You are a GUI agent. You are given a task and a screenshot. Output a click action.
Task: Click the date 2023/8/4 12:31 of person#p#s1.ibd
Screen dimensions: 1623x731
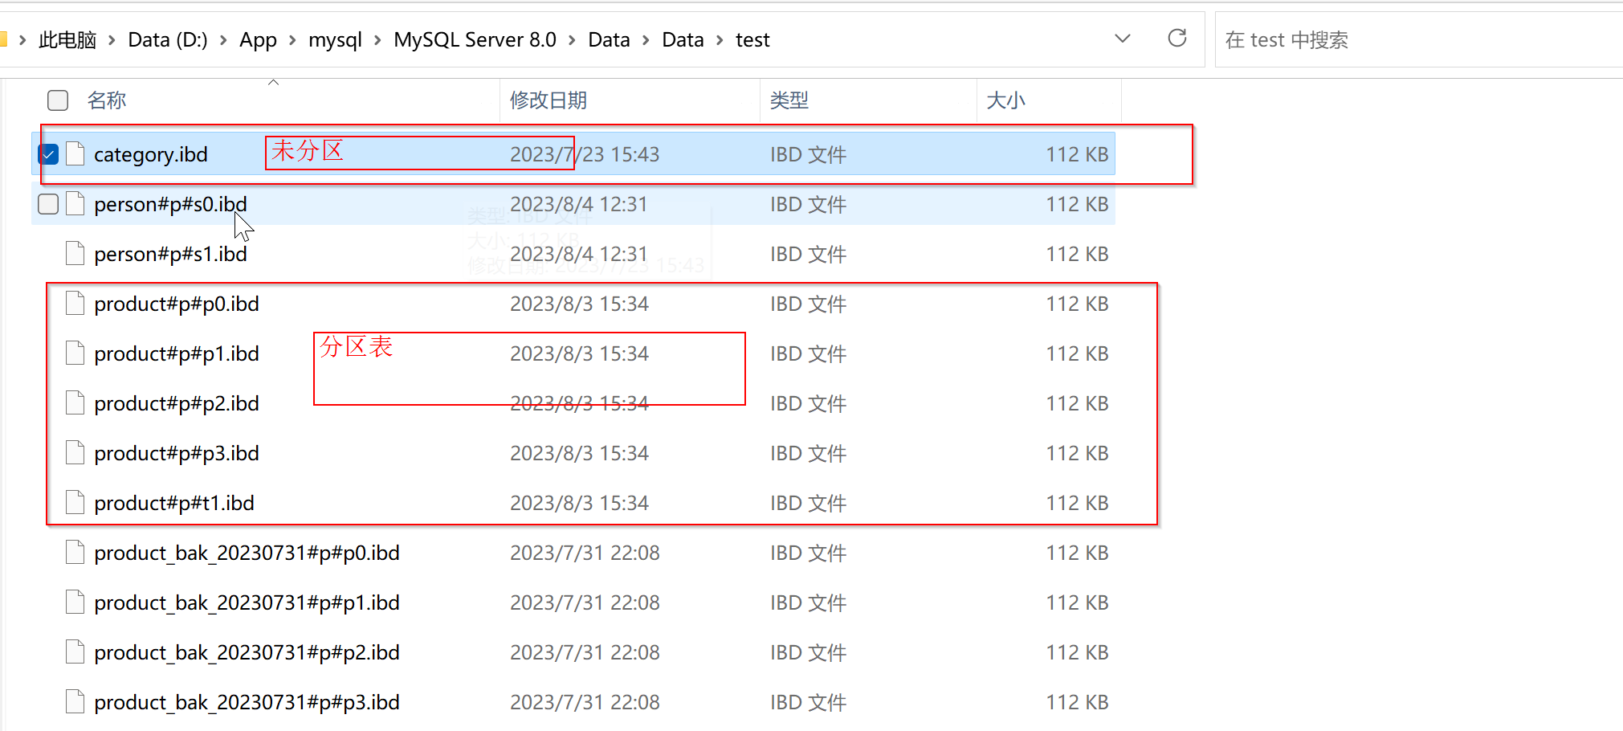point(579,254)
